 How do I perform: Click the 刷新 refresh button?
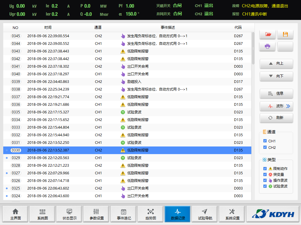pyautogui.click(x=276, y=118)
